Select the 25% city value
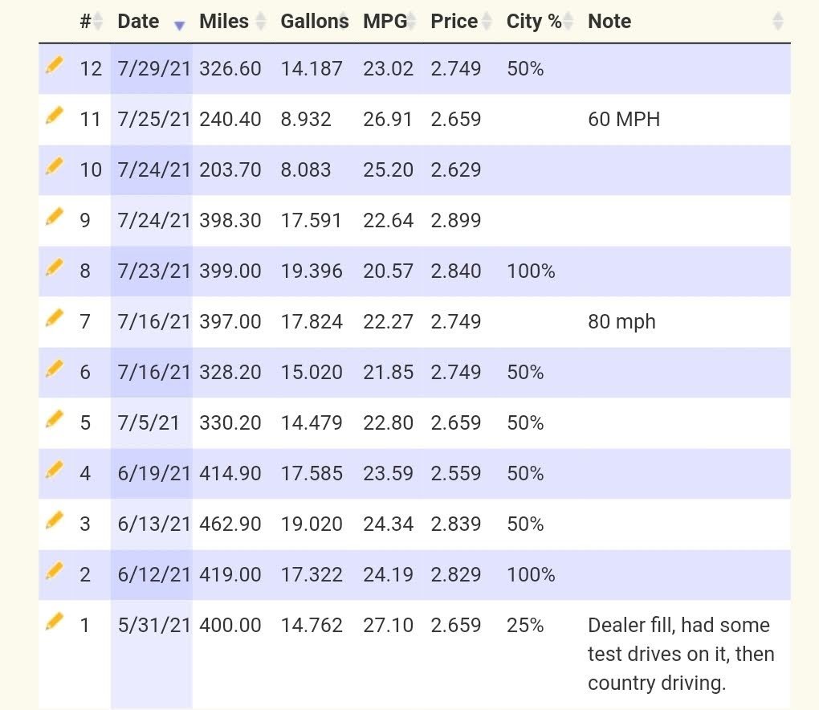The height and width of the screenshot is (710, 819). tap(525, 626)
